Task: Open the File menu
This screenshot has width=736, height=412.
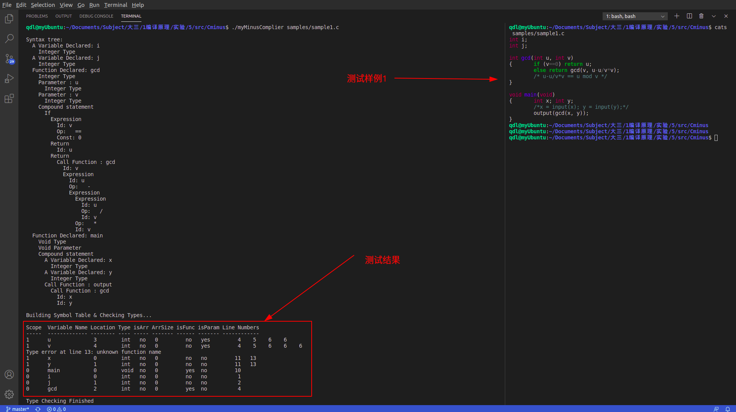Action: [x=7, y=5]
